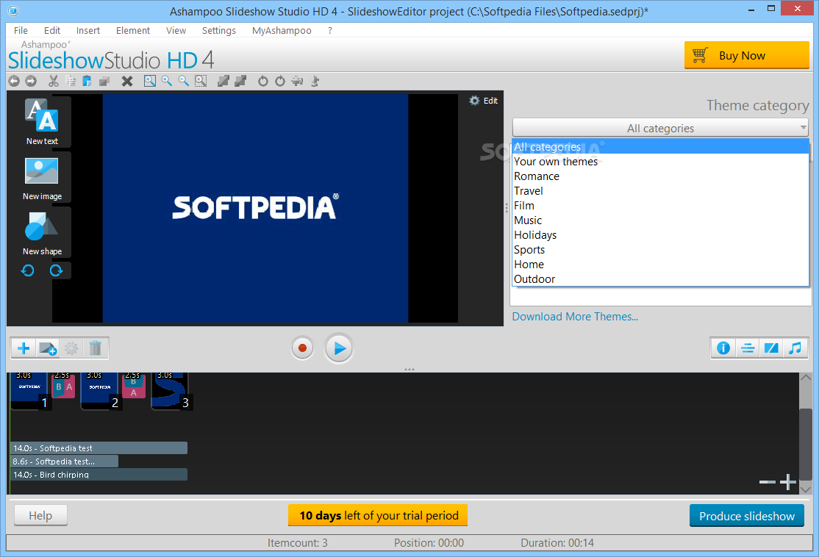819x557 pixels.
Task: Open the Edit menu
Action: click(x=51, y=30)
